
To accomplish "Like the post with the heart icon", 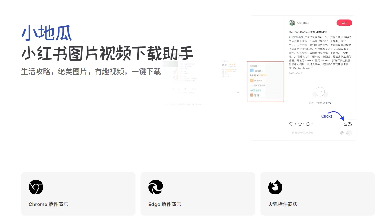I will pyautogui.click(x=291, y=124).
